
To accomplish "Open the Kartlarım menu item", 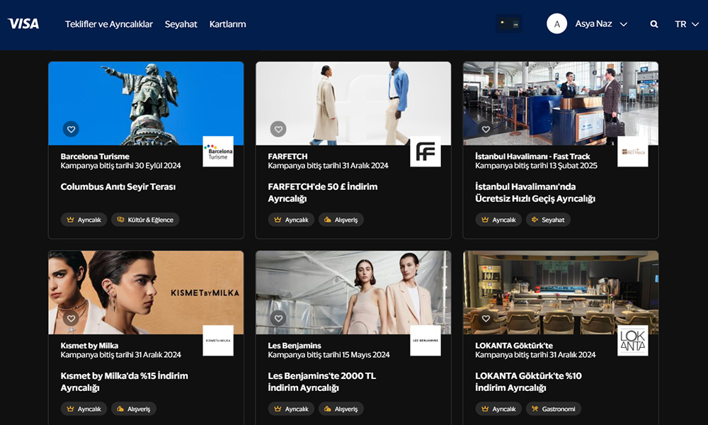I will click(x=227, y=24).
